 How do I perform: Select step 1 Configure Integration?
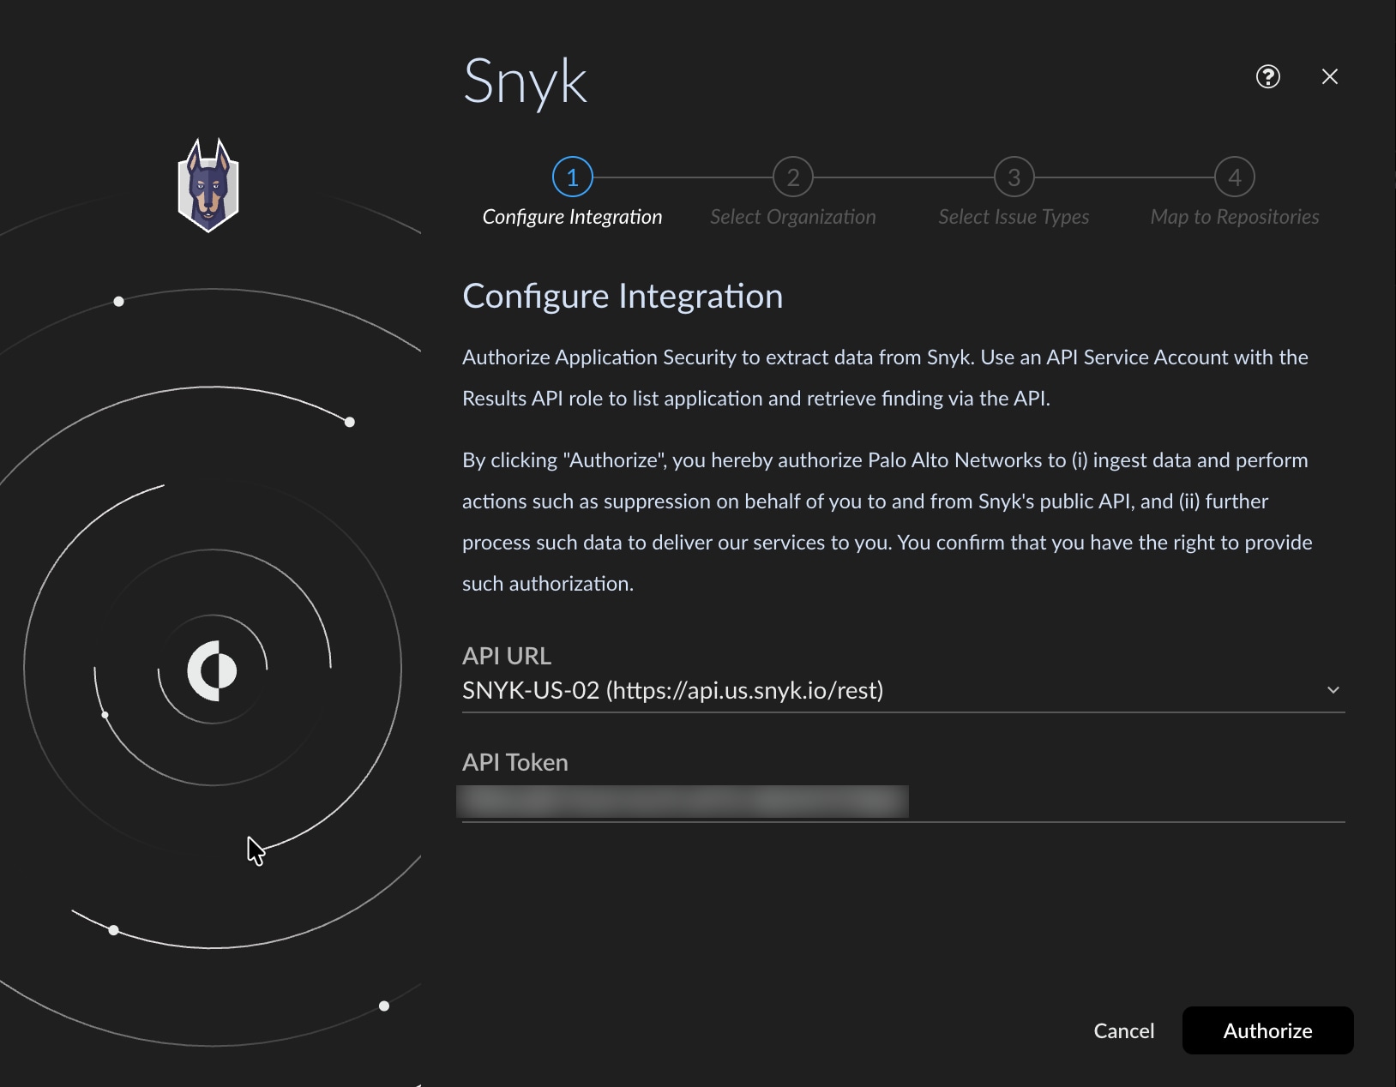[x=573, y=177]
